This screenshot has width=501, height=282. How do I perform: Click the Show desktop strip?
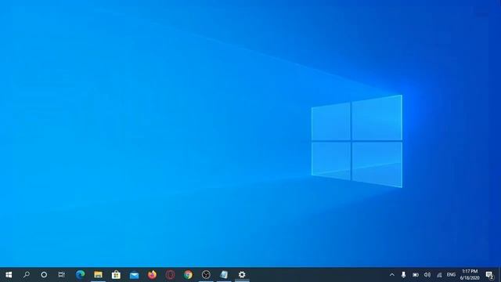[499, 275]
